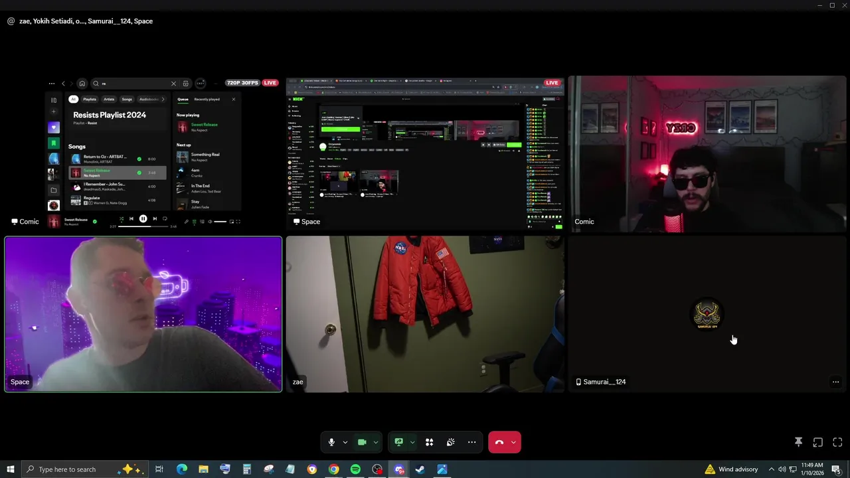Viewport: 850px width, 478px height.
Task: Click the Samurai__124 avatar
Action: coord(707,314)
